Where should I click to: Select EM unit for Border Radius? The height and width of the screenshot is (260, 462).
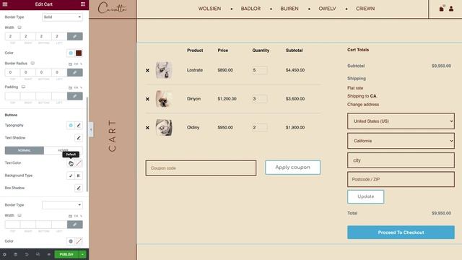tap(76, 64)
